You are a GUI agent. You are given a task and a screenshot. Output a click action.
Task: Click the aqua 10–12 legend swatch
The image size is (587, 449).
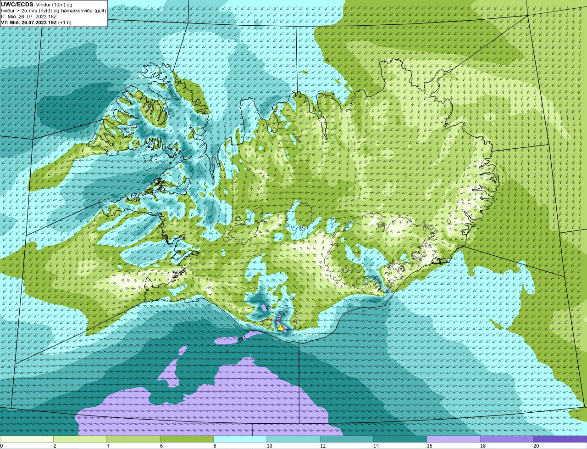coord(293,439)
